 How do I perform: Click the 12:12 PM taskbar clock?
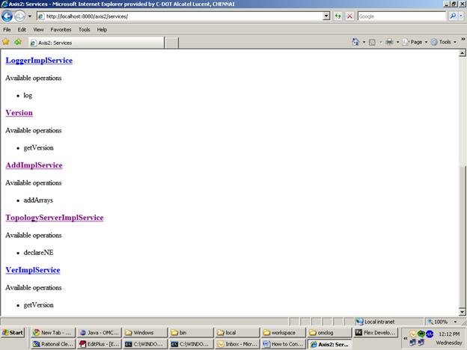click(x=449, y=334)
